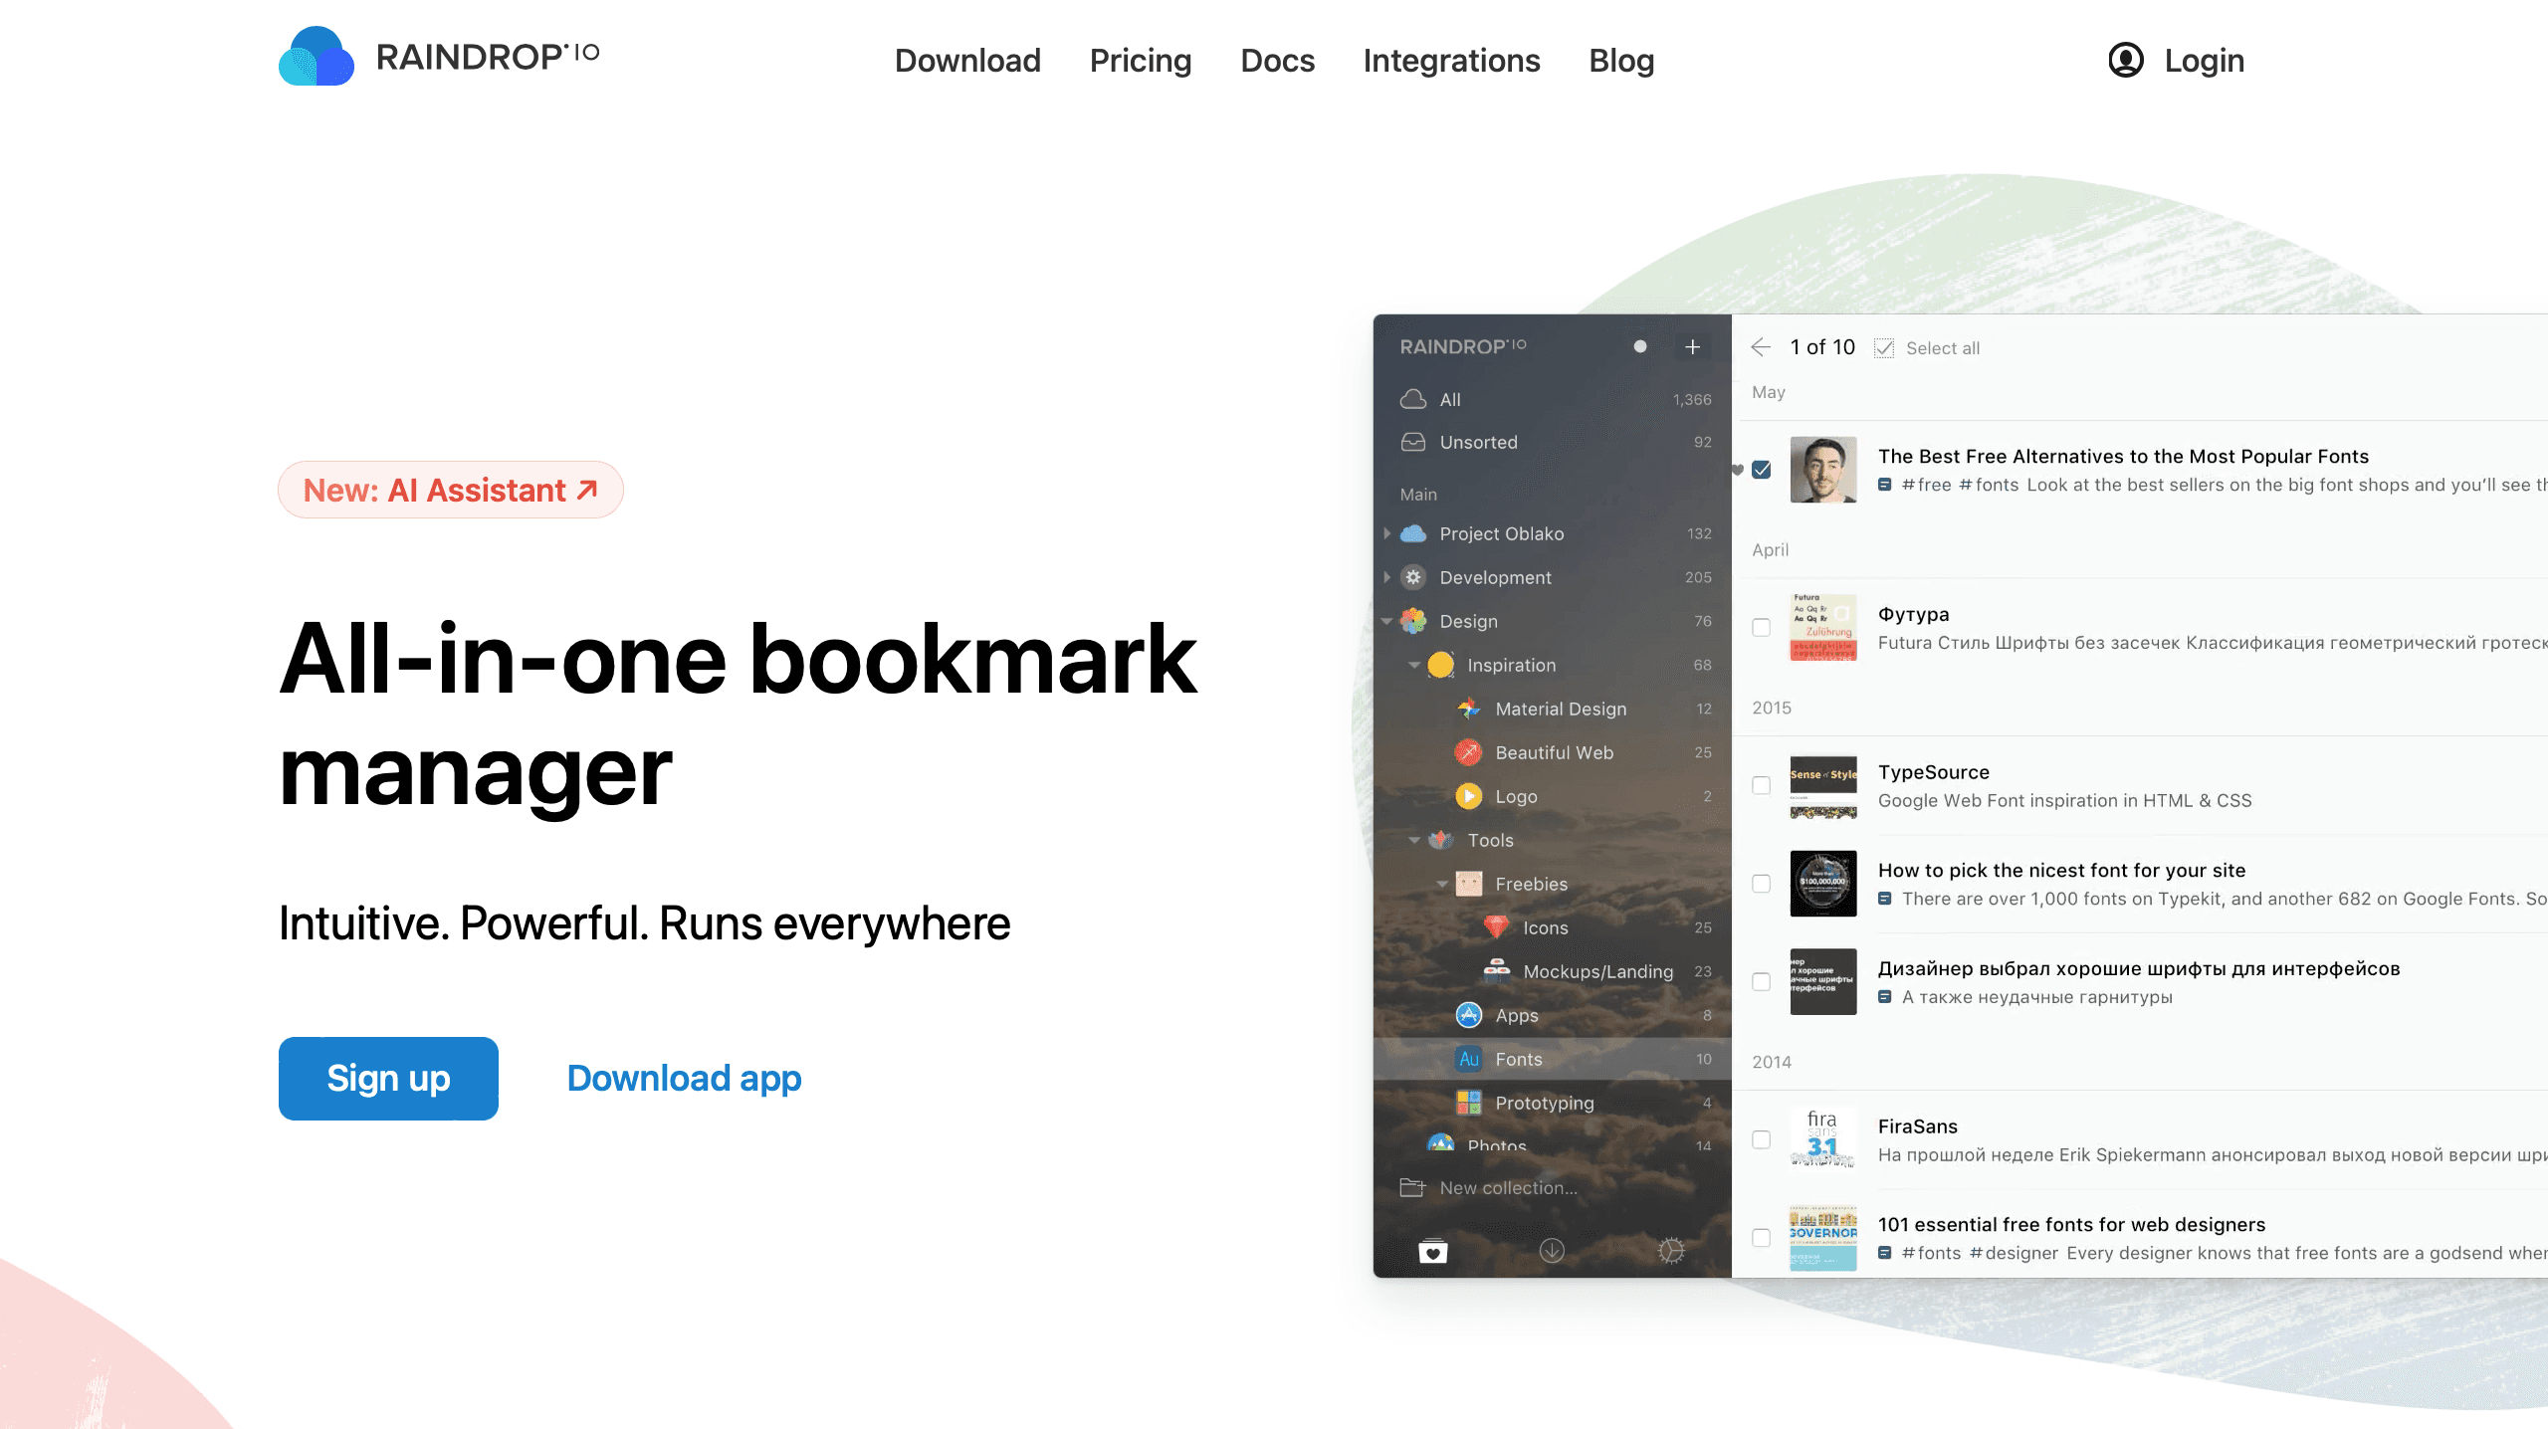Click the Project Oblako cloud icon

point(1413,533)
